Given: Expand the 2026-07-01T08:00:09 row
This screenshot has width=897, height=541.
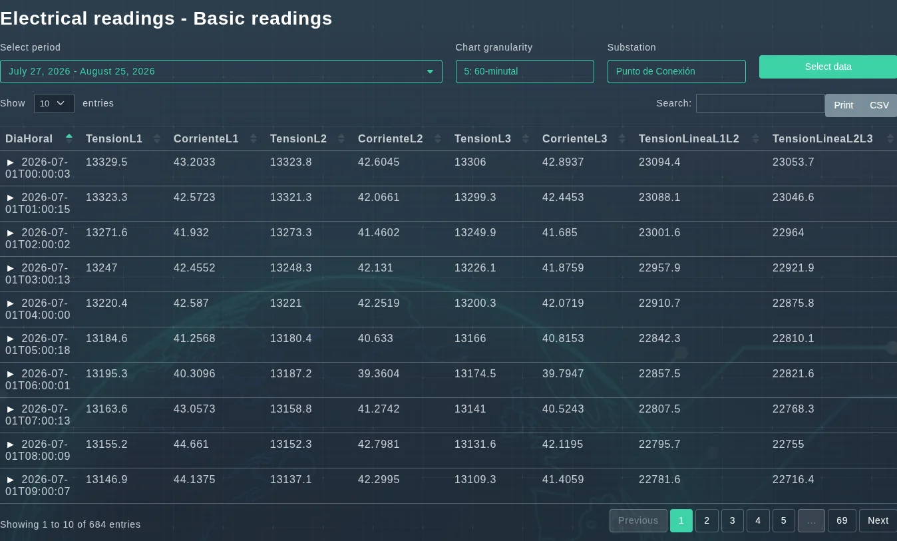Looking at the screenshot, I should 11,445.
